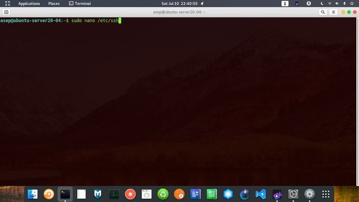Show all applications grid in the dock

(x=326, y=194)
